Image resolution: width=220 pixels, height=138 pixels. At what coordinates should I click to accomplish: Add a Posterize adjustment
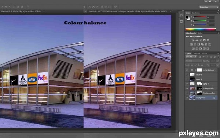(x=197, y=49)
